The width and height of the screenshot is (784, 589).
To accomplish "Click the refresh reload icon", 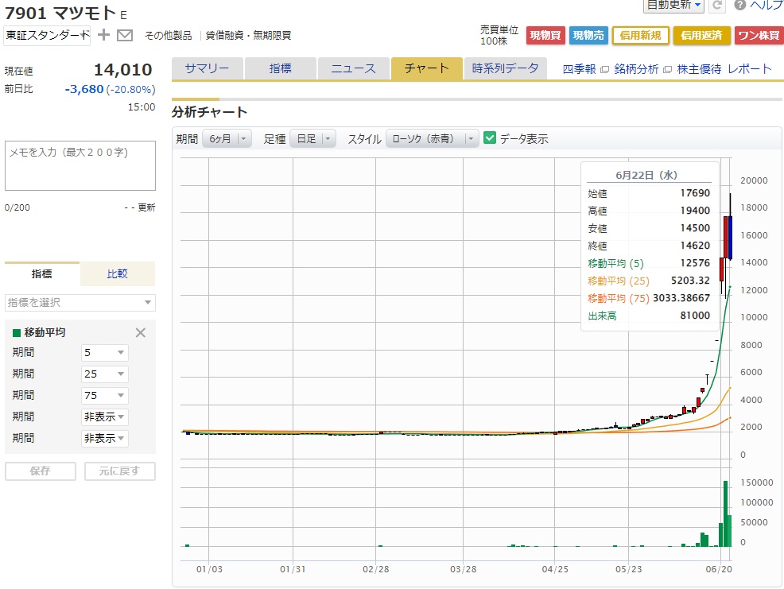I will [x=717, y=5].
